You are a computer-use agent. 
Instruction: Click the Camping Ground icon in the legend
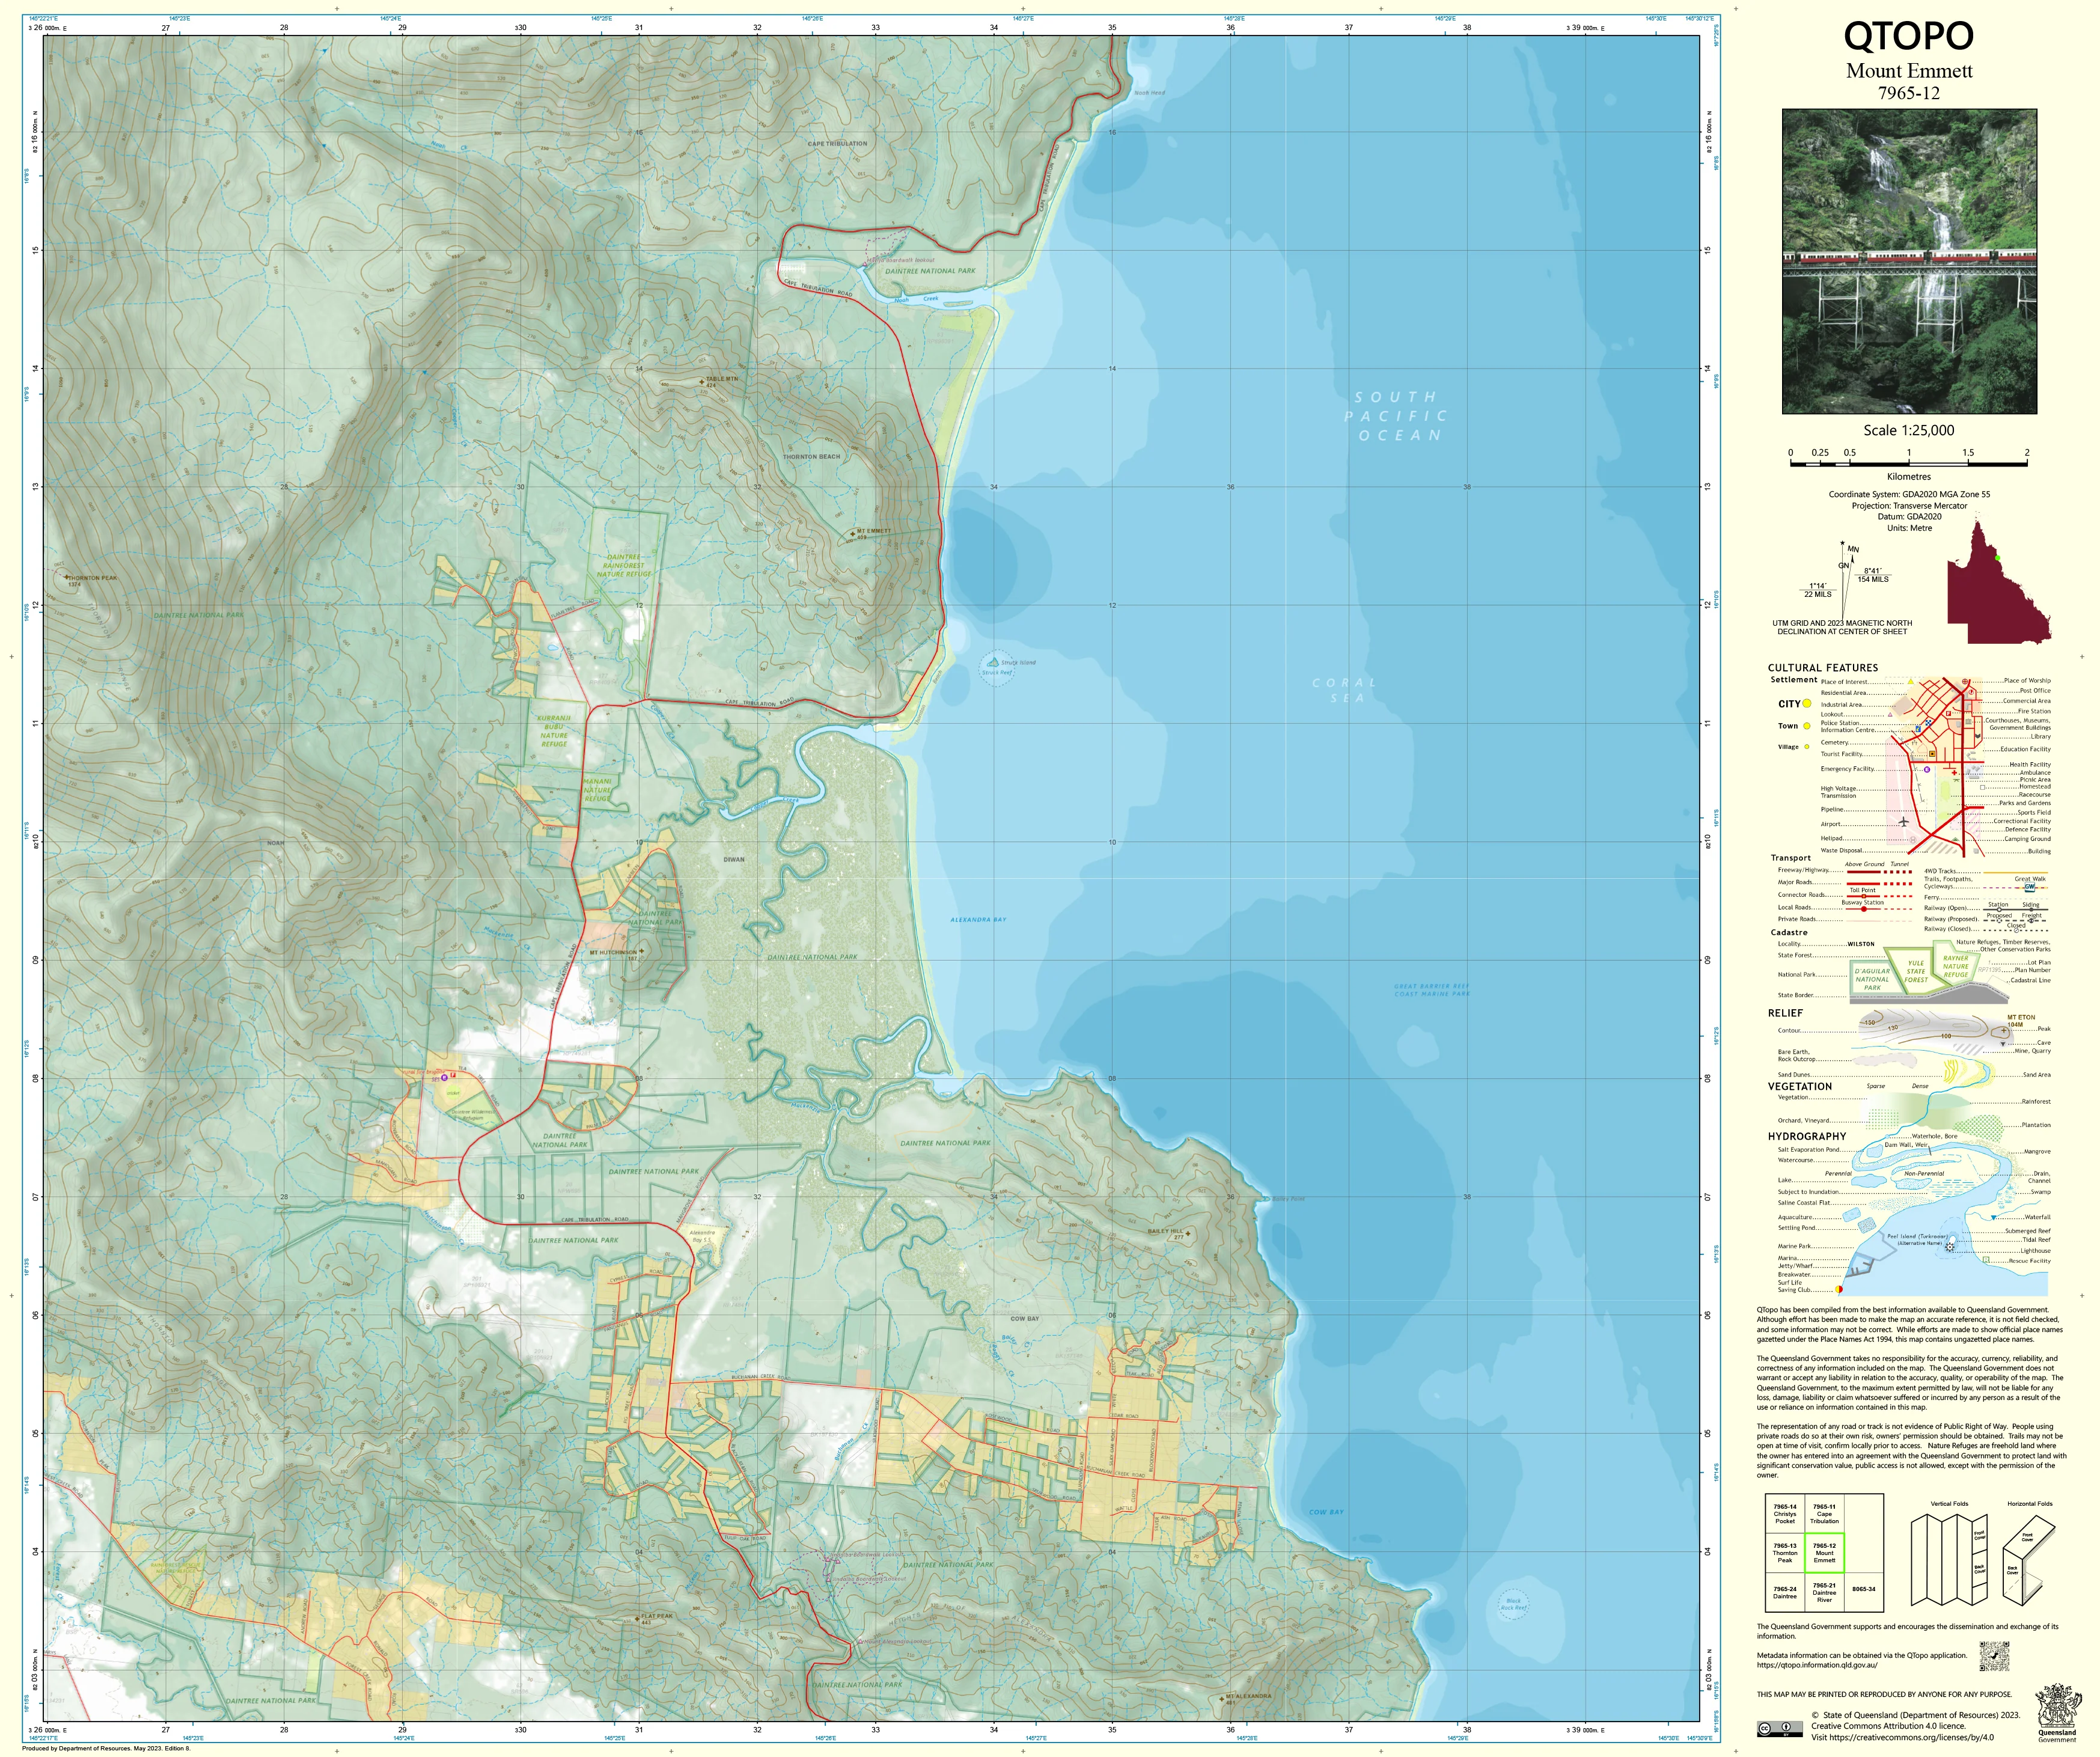pos(1956,839)
